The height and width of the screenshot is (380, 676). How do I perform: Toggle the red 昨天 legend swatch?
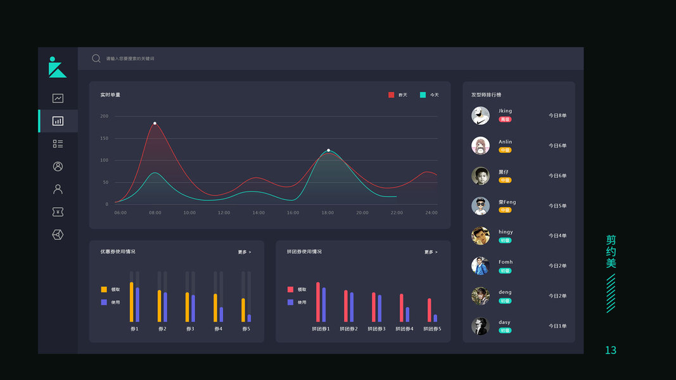(x=391, y=95)
